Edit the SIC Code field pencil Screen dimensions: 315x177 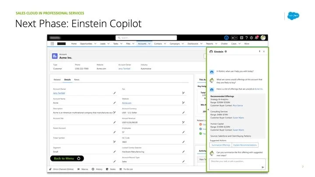pyautogui.click(x=183, y=142)
